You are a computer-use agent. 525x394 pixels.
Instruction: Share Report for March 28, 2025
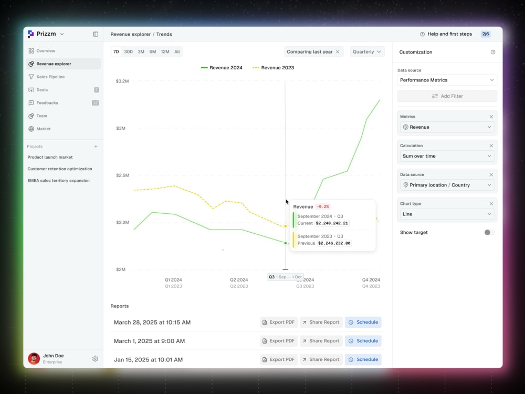pyautogui.click(x=321, y=323)
